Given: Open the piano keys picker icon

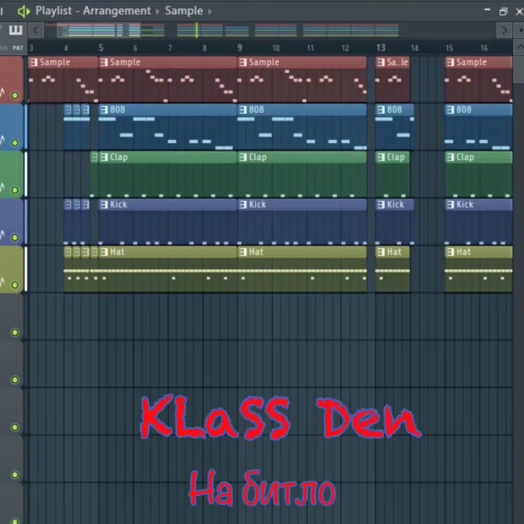Looking at the screenshot, I should [16, 30].
